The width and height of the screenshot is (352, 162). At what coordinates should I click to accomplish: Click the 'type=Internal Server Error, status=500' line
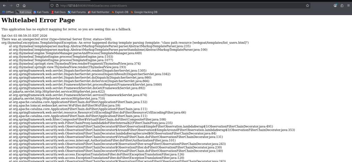coord(57,39)
